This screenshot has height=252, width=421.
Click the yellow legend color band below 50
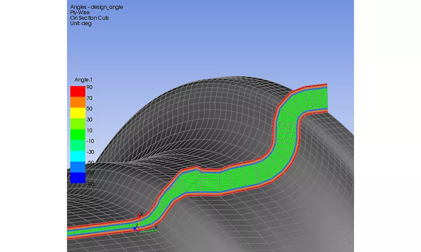78,113
